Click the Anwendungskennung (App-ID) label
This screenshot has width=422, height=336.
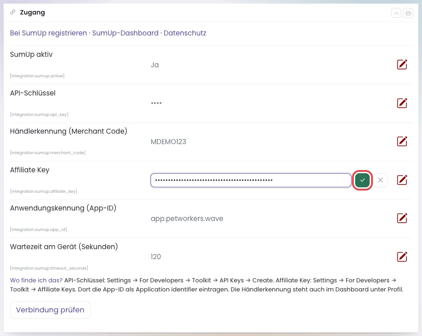pos(63,208)
